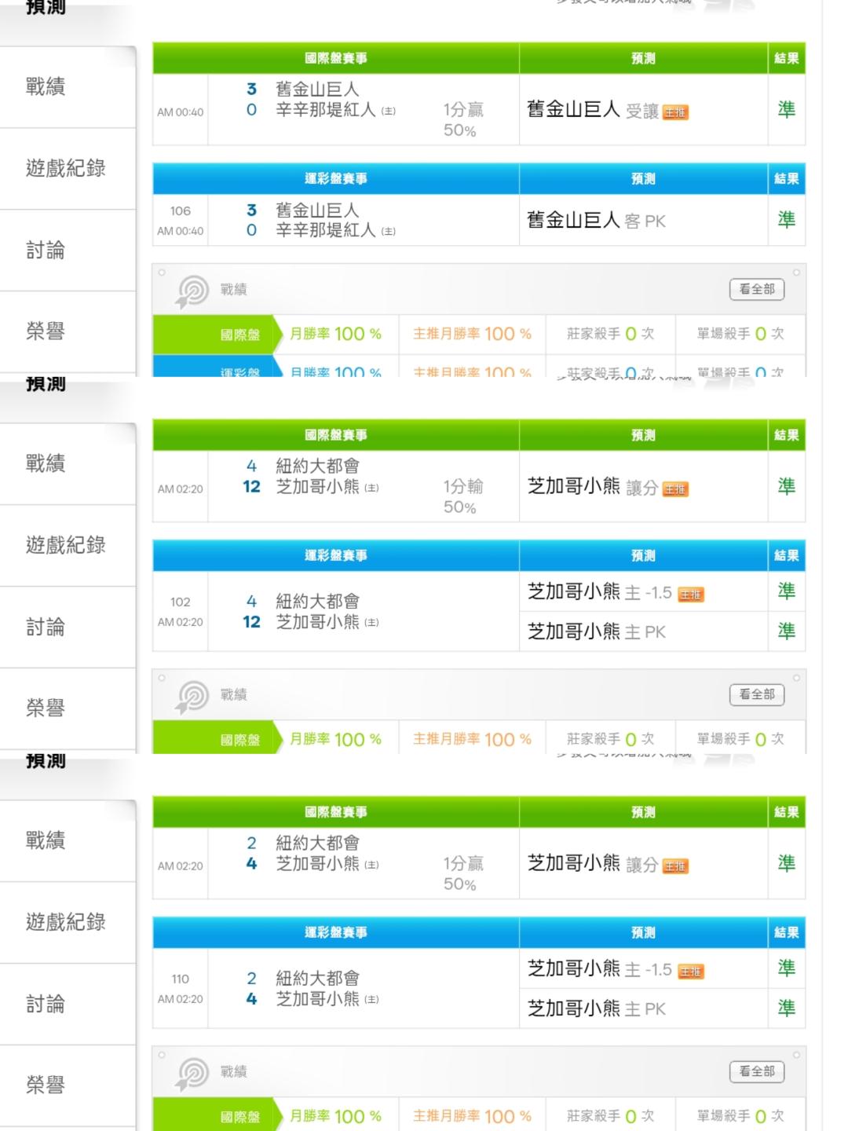Click the 戰績 target icon below game 102

point(192,696)
